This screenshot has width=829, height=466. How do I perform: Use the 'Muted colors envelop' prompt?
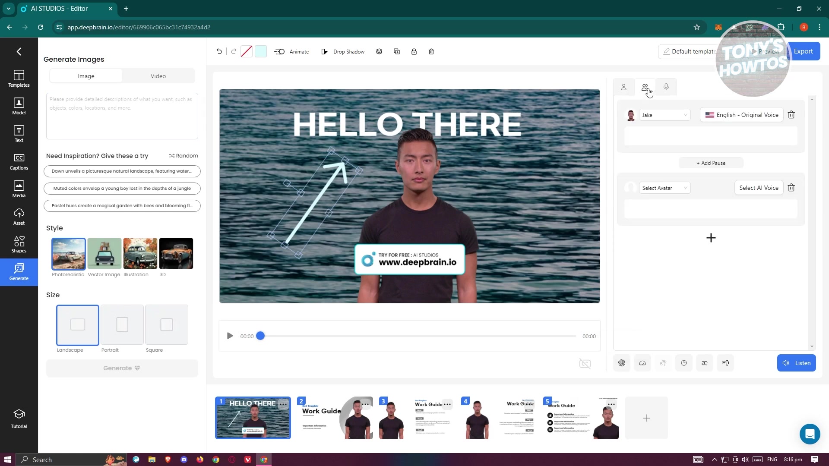(x=122, y=189)
